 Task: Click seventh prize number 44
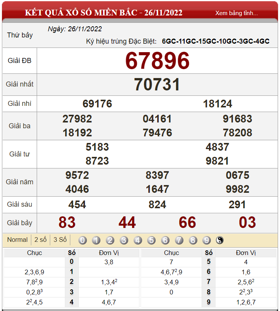[x=127, y=222]
